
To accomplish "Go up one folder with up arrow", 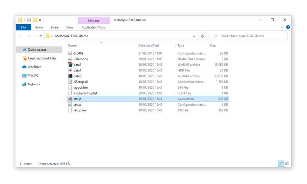I will click(x=41, y=36).
